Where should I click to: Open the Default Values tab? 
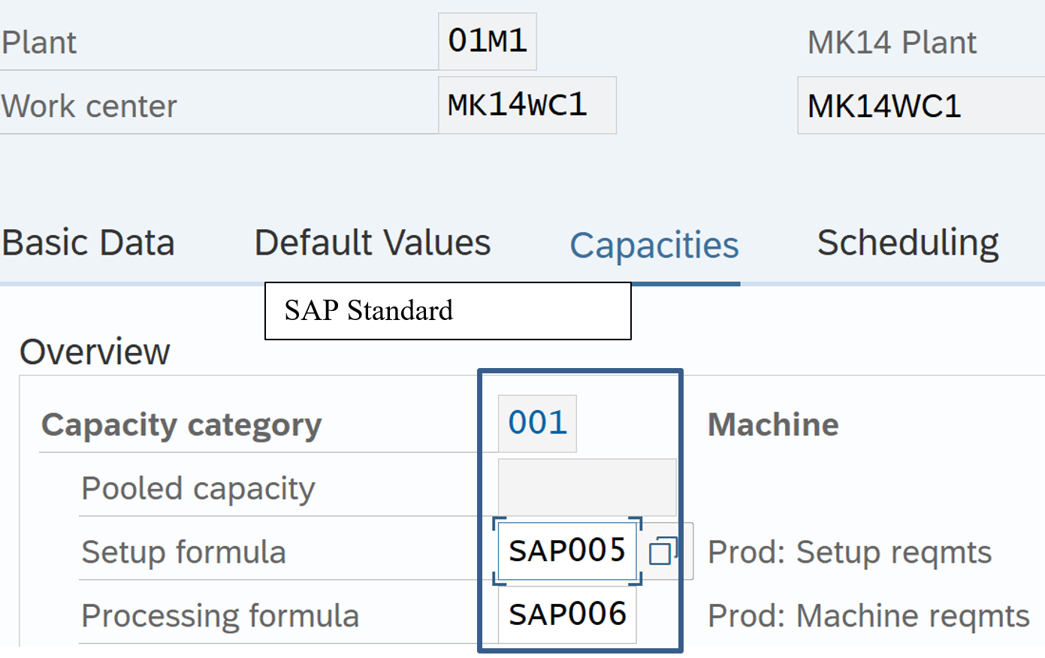tap(372, 243)
